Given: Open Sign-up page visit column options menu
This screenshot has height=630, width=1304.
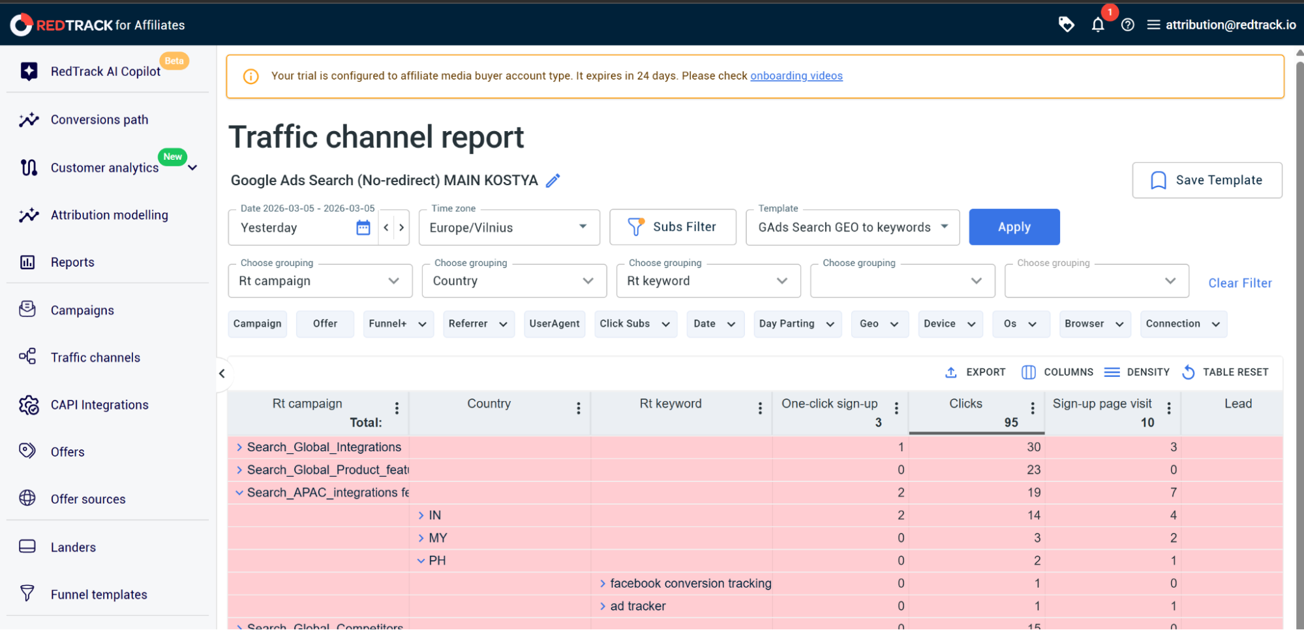Looking at the screenshot, I should tap(1169, 408).
